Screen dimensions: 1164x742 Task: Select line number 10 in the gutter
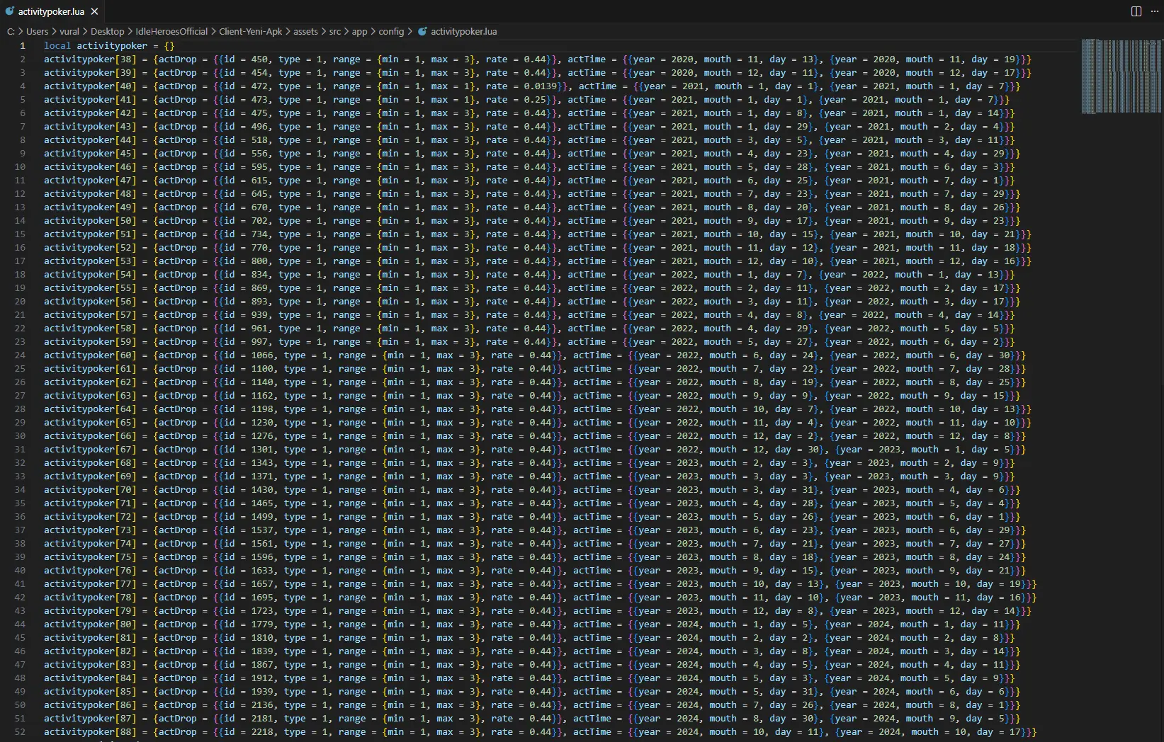click(x=20, y=167)
